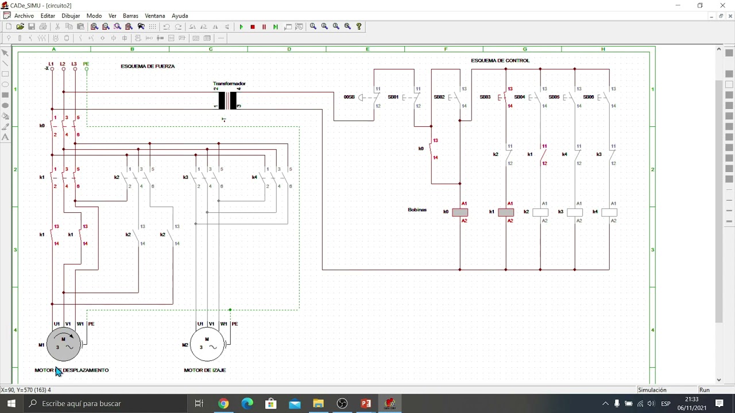Open an existing circuit file
735x413 pixels.
tap(20, 26)
